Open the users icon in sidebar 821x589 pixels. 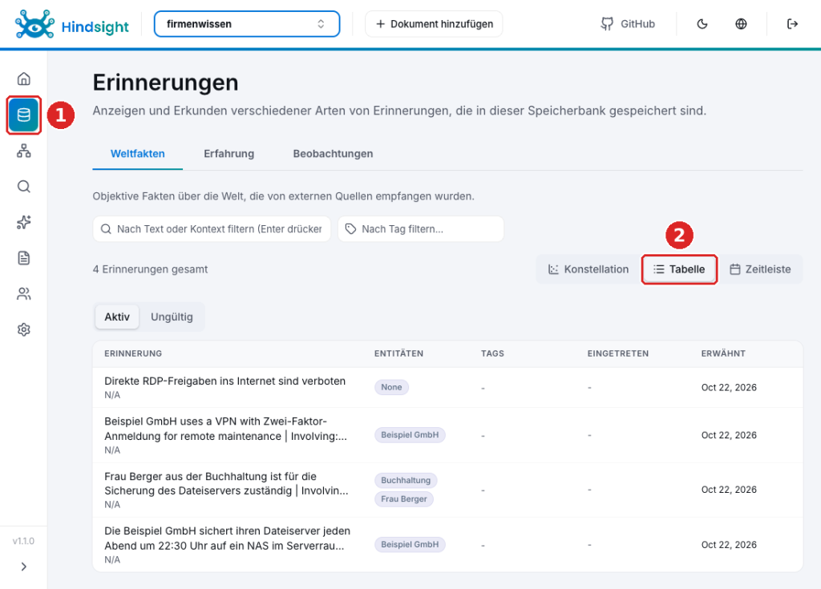(x=23, y=294)
